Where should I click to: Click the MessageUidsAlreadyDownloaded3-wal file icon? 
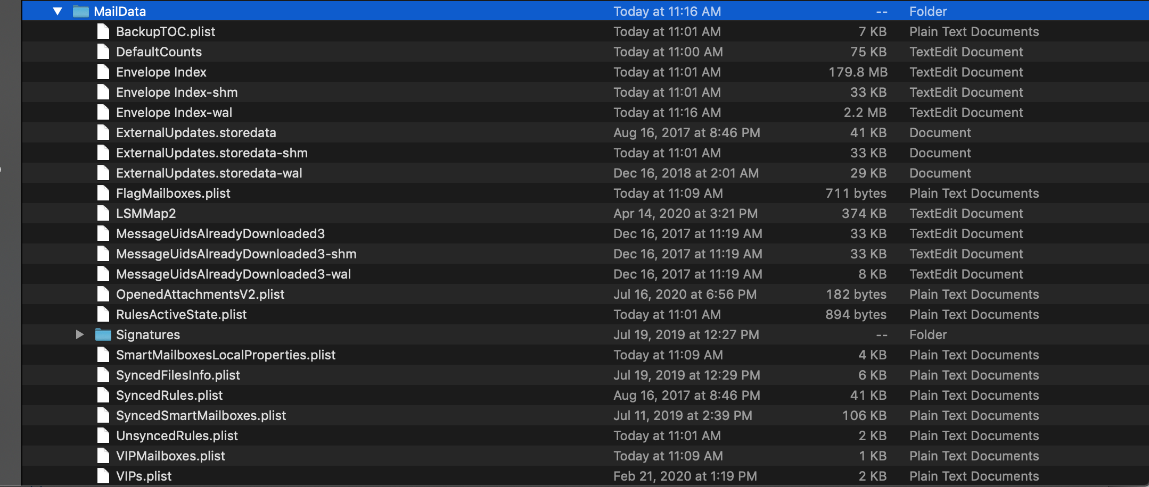(103, 274)
